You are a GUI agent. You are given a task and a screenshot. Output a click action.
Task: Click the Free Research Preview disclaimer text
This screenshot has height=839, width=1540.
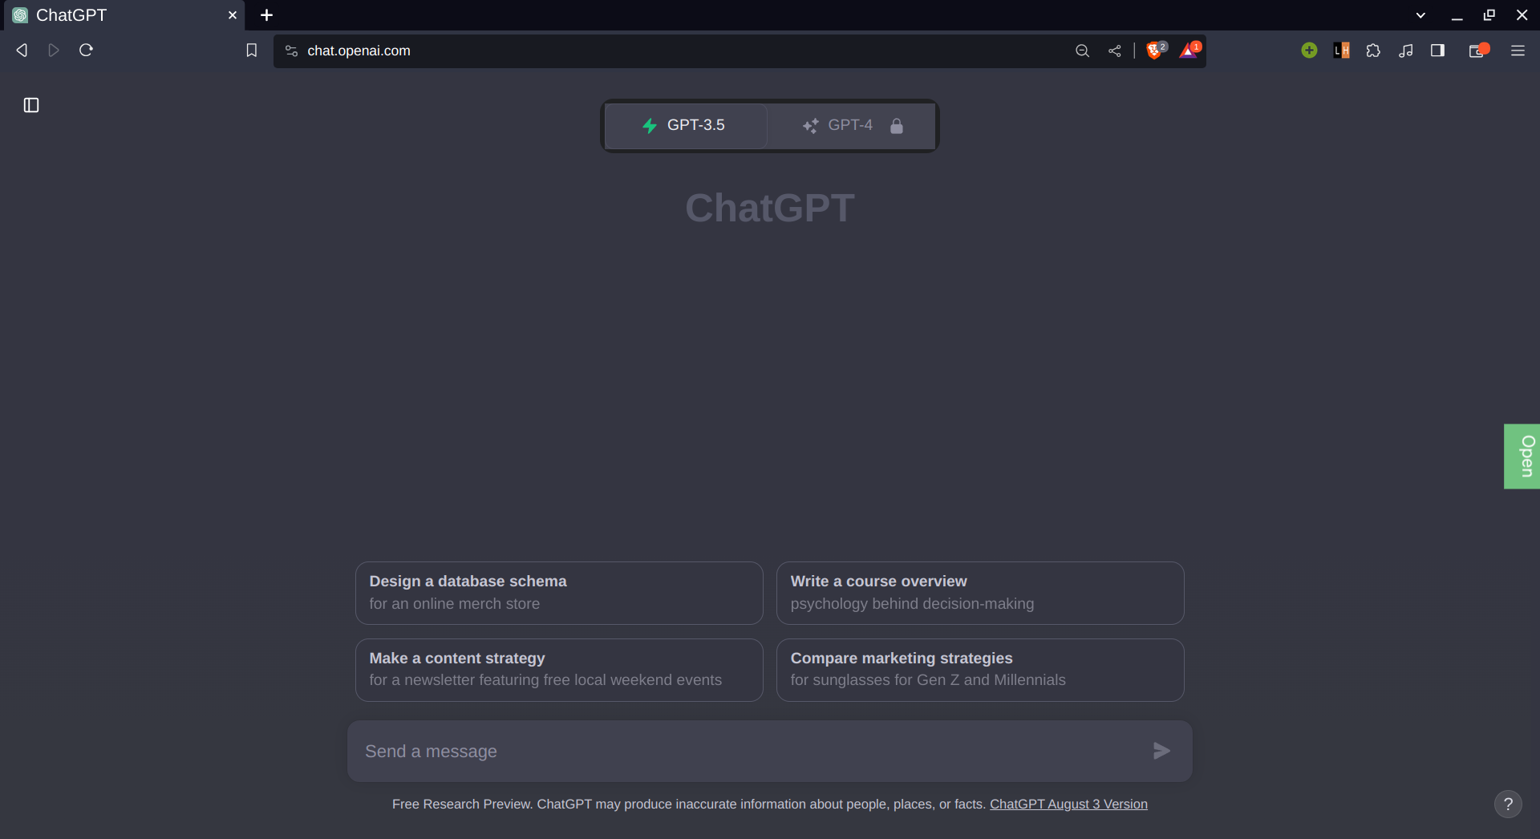click(689, 805)
